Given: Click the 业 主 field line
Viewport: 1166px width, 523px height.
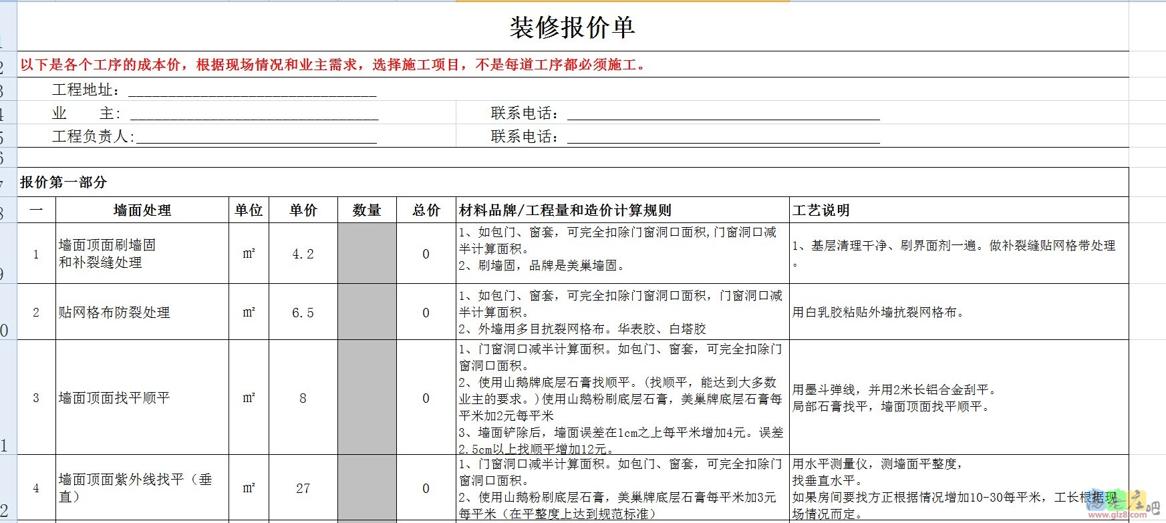Looking at the screenshot, I should point(215,113).
